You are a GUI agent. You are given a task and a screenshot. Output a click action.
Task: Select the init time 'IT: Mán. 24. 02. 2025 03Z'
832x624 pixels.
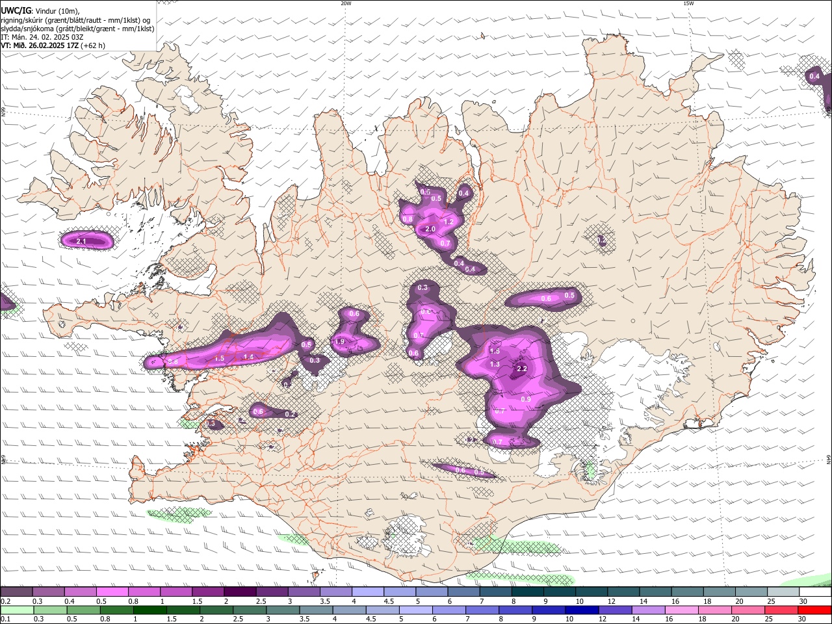click(42, 37)
